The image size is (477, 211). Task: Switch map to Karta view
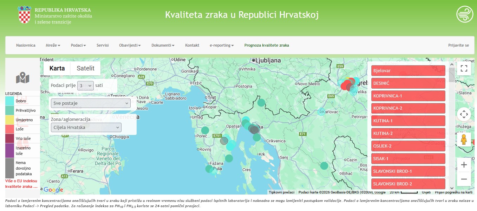[57, 68]
